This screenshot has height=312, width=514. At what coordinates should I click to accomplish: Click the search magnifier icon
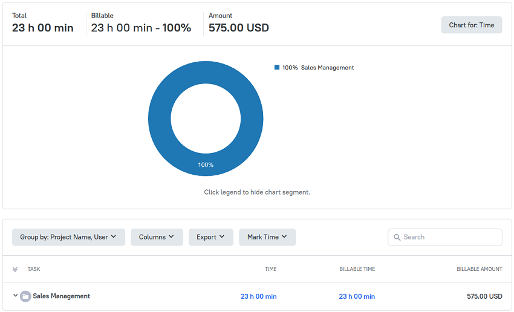coord(397,237)
